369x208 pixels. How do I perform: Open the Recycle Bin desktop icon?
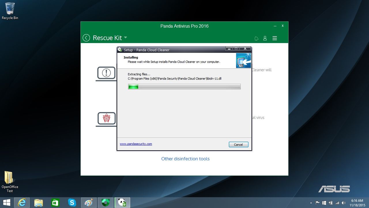[x=10, y=11]
